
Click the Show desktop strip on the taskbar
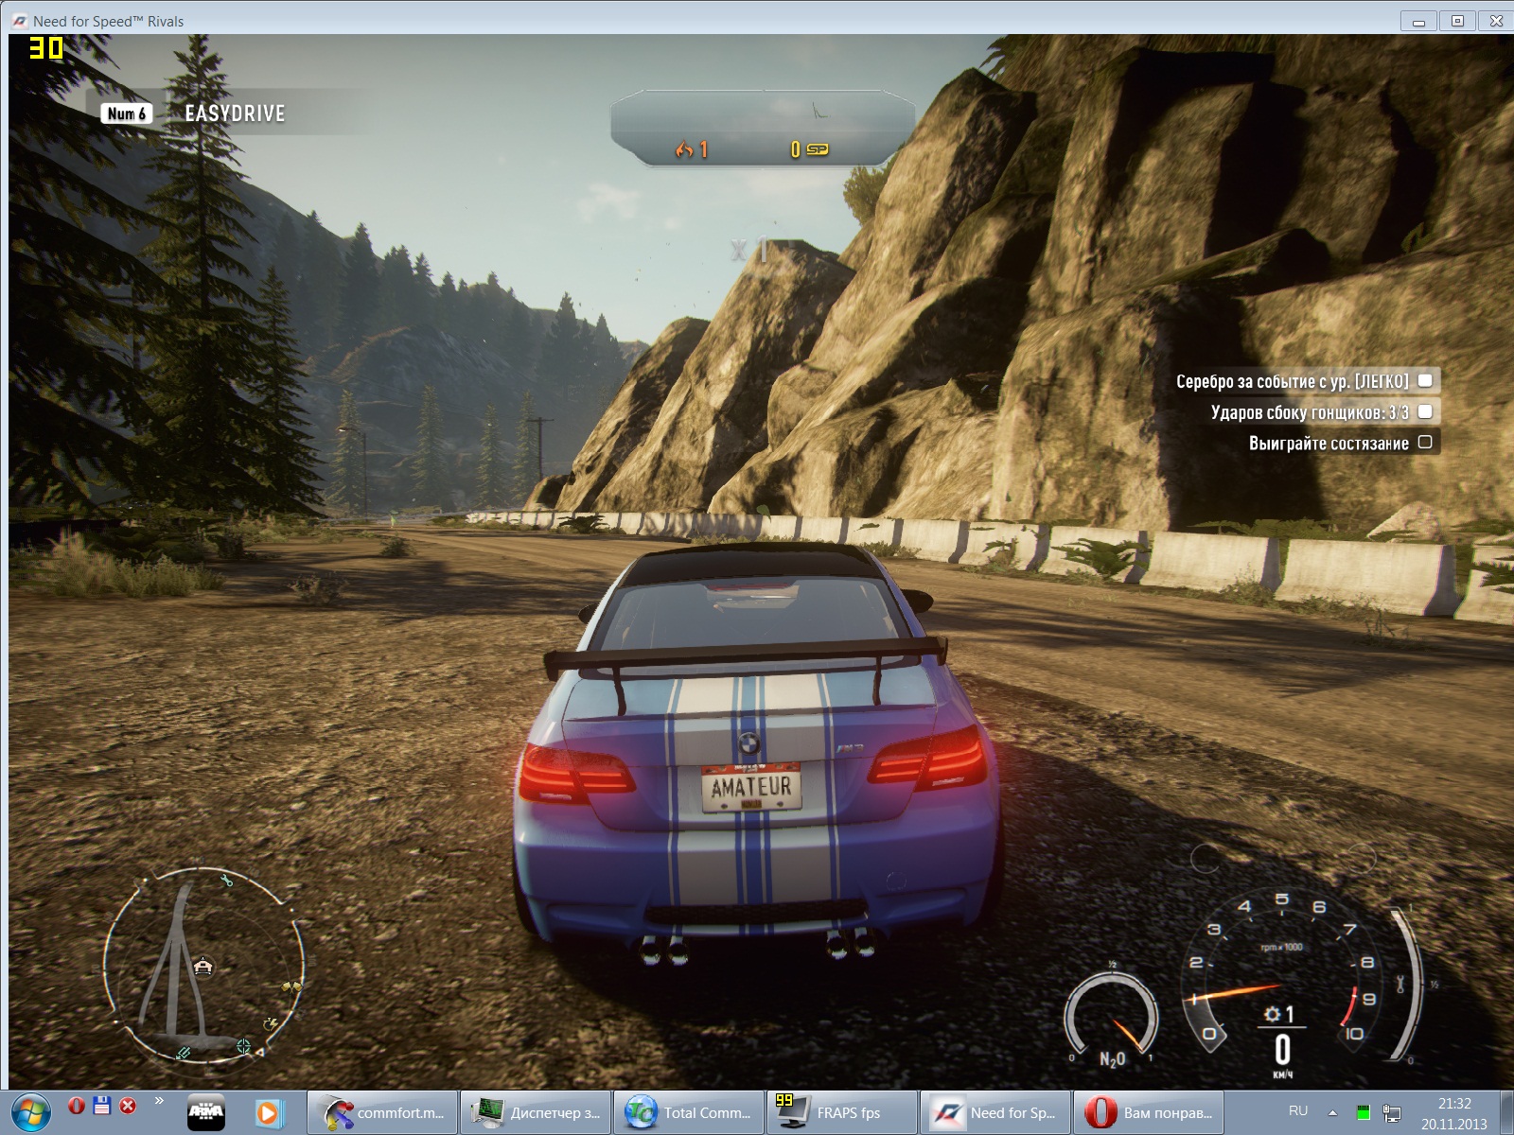(x=1506, y=1112)
